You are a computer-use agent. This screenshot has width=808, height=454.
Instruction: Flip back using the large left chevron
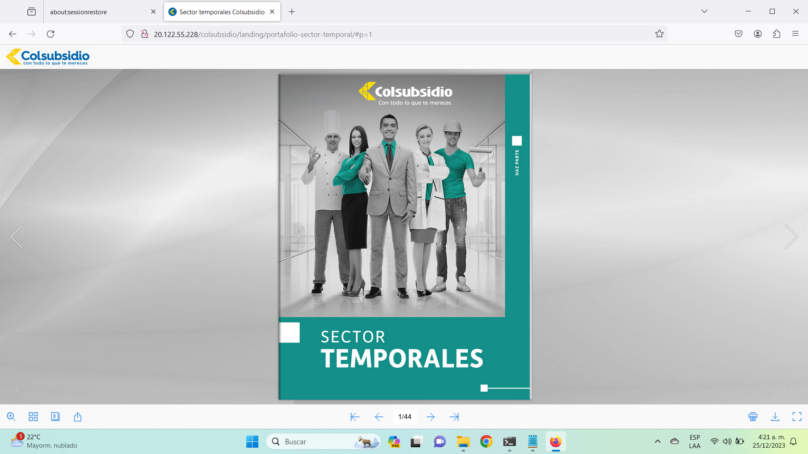pos(17,237)
